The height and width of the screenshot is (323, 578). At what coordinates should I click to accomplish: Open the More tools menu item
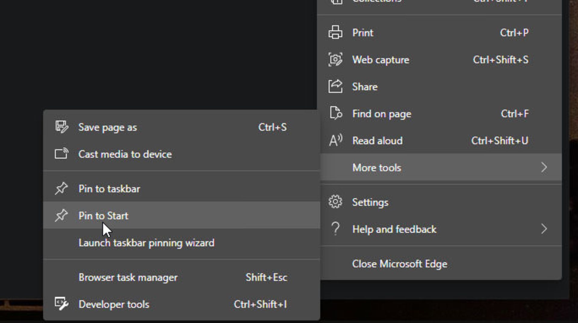(377, 168)
